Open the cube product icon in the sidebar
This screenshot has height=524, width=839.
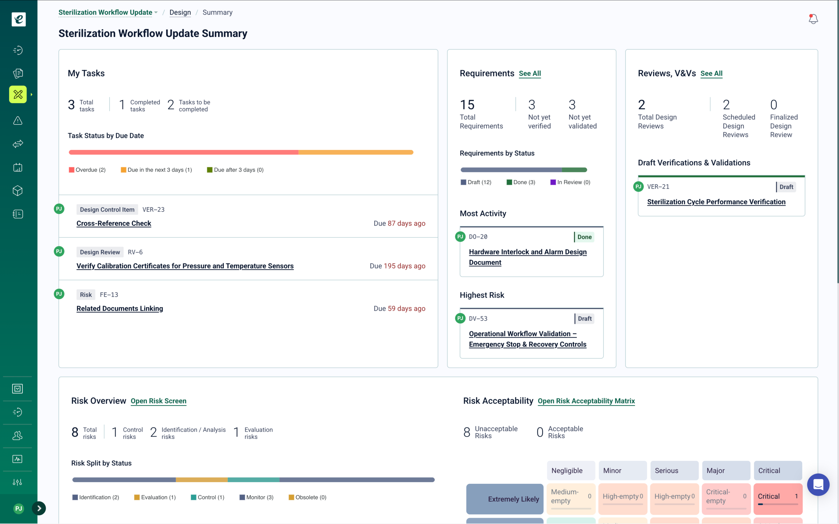pyautogui.click(x=18, y=191)
